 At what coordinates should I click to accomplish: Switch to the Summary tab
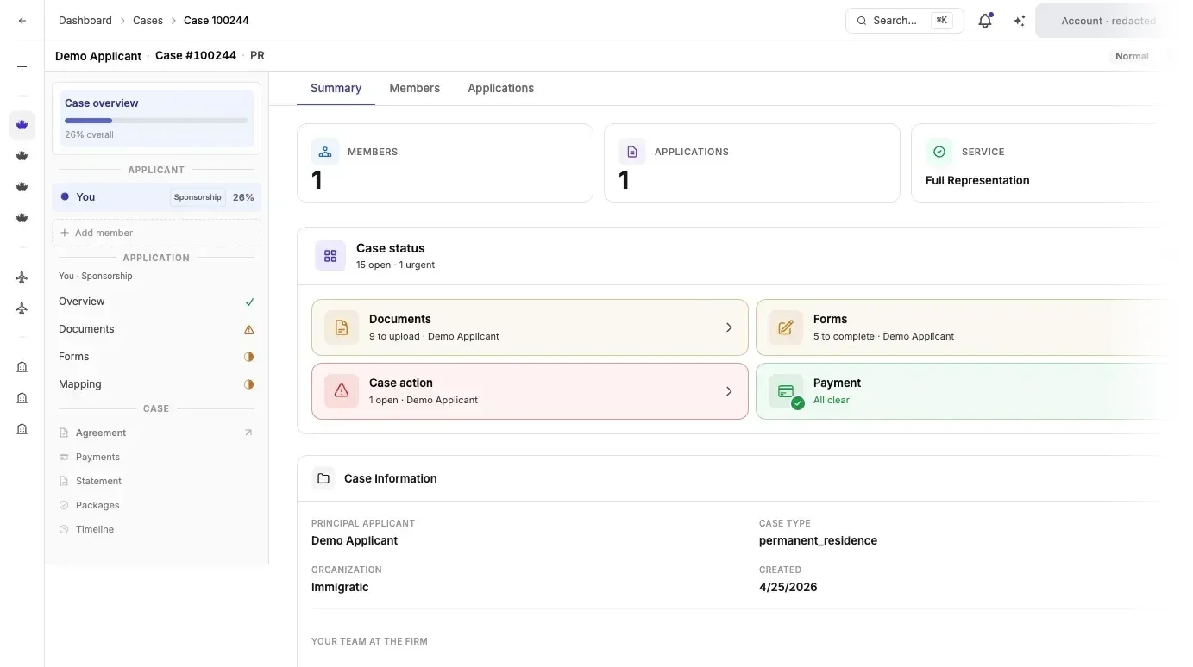tap(336, 88)
